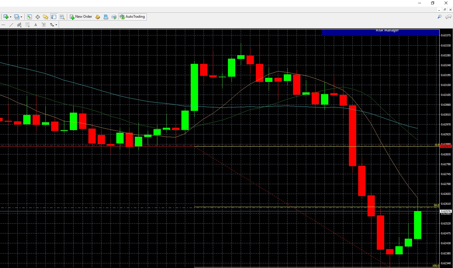The width and height of the screenshot is (453, 268).
Task: Click price axis value 0.62610
Action: pos(446,204)
